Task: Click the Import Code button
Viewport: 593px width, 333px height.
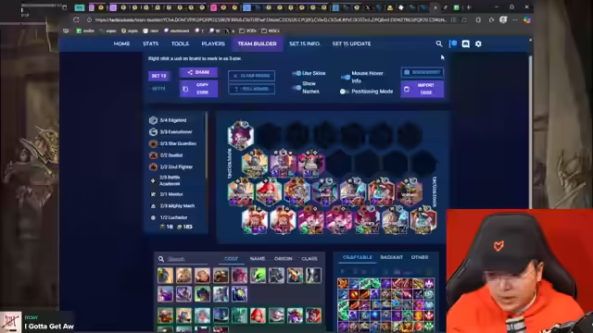Action: click(x=423, y=89)
